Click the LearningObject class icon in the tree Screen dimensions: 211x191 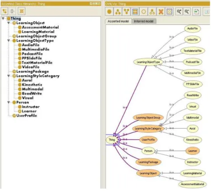[14, 23]
